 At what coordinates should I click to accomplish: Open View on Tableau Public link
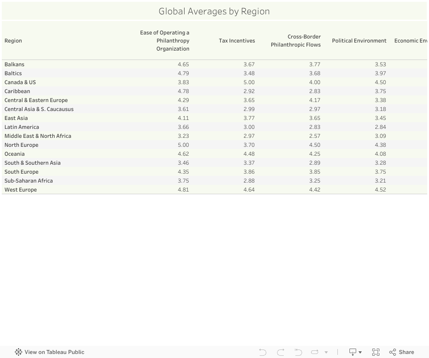point(54,352)
